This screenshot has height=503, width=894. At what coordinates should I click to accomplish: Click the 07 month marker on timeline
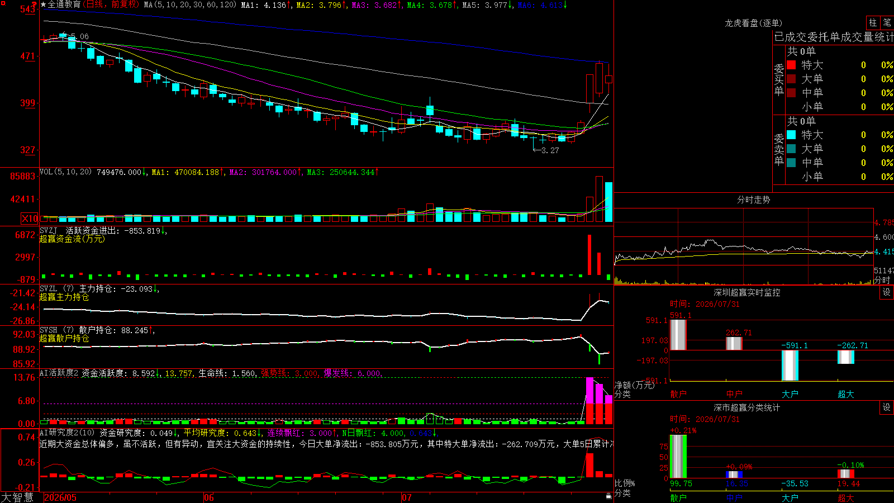407,497
